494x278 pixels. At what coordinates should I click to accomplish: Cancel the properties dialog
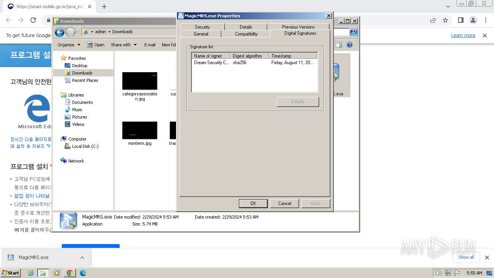coord(284,203)
